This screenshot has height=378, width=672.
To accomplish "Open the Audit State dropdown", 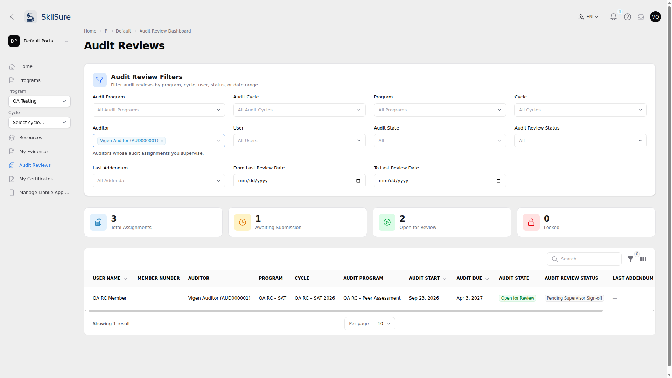I will (440, 141).
